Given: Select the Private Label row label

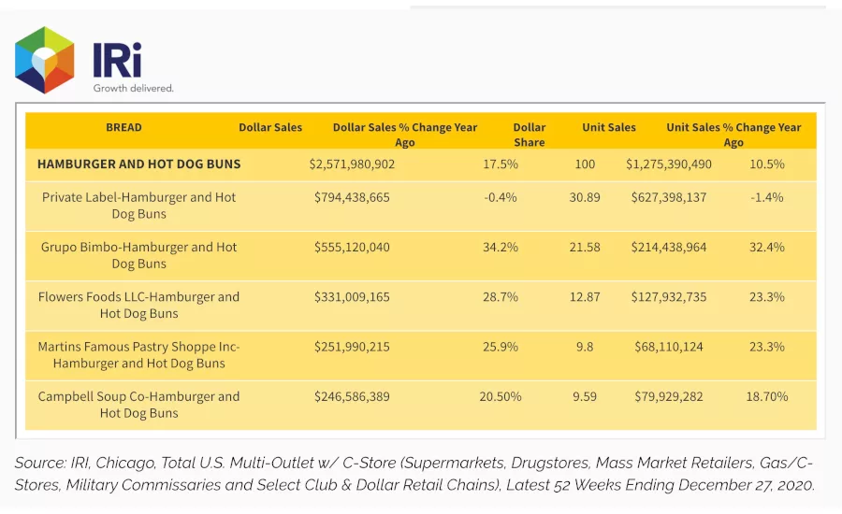Looking at the screenshot, I should click(x=138, y=206).
